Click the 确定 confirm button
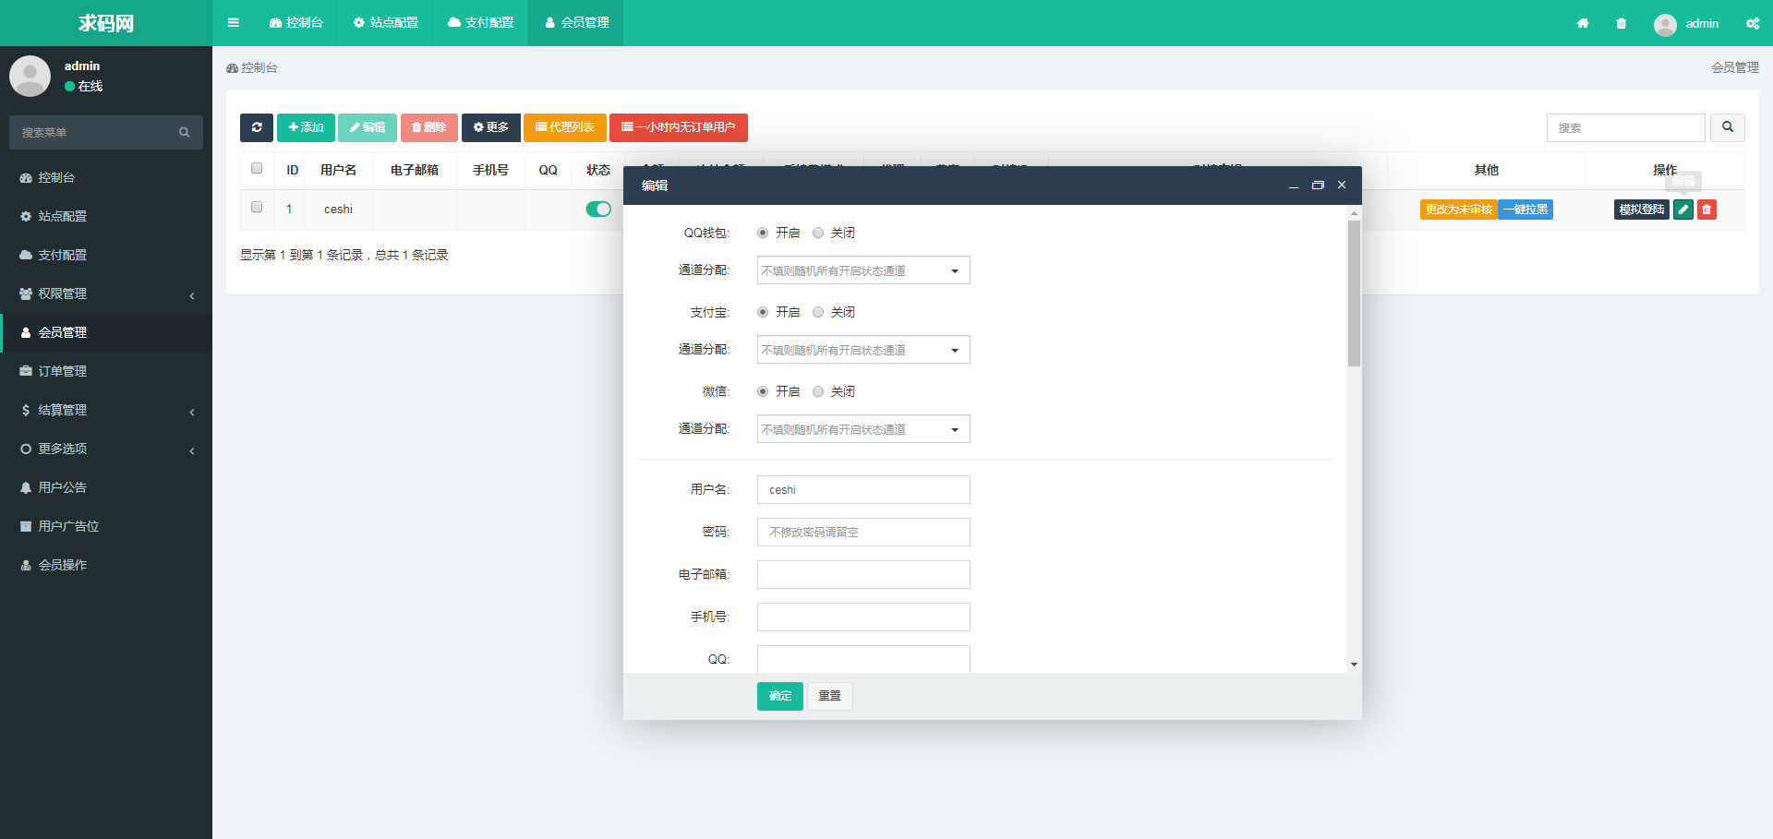The height and width of the screenshot is (839, 1773). pyautogui.click(x=779, y=696)
